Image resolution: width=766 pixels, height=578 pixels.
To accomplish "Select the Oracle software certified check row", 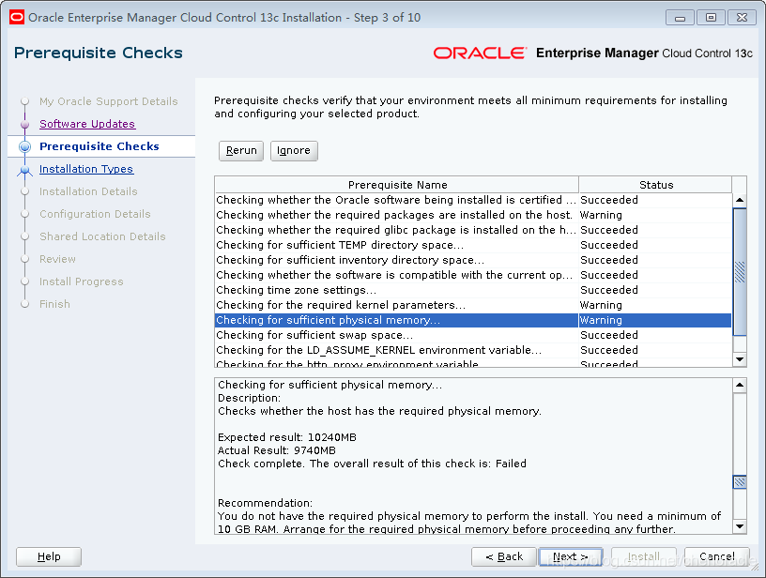I will [x=473, y=200].
